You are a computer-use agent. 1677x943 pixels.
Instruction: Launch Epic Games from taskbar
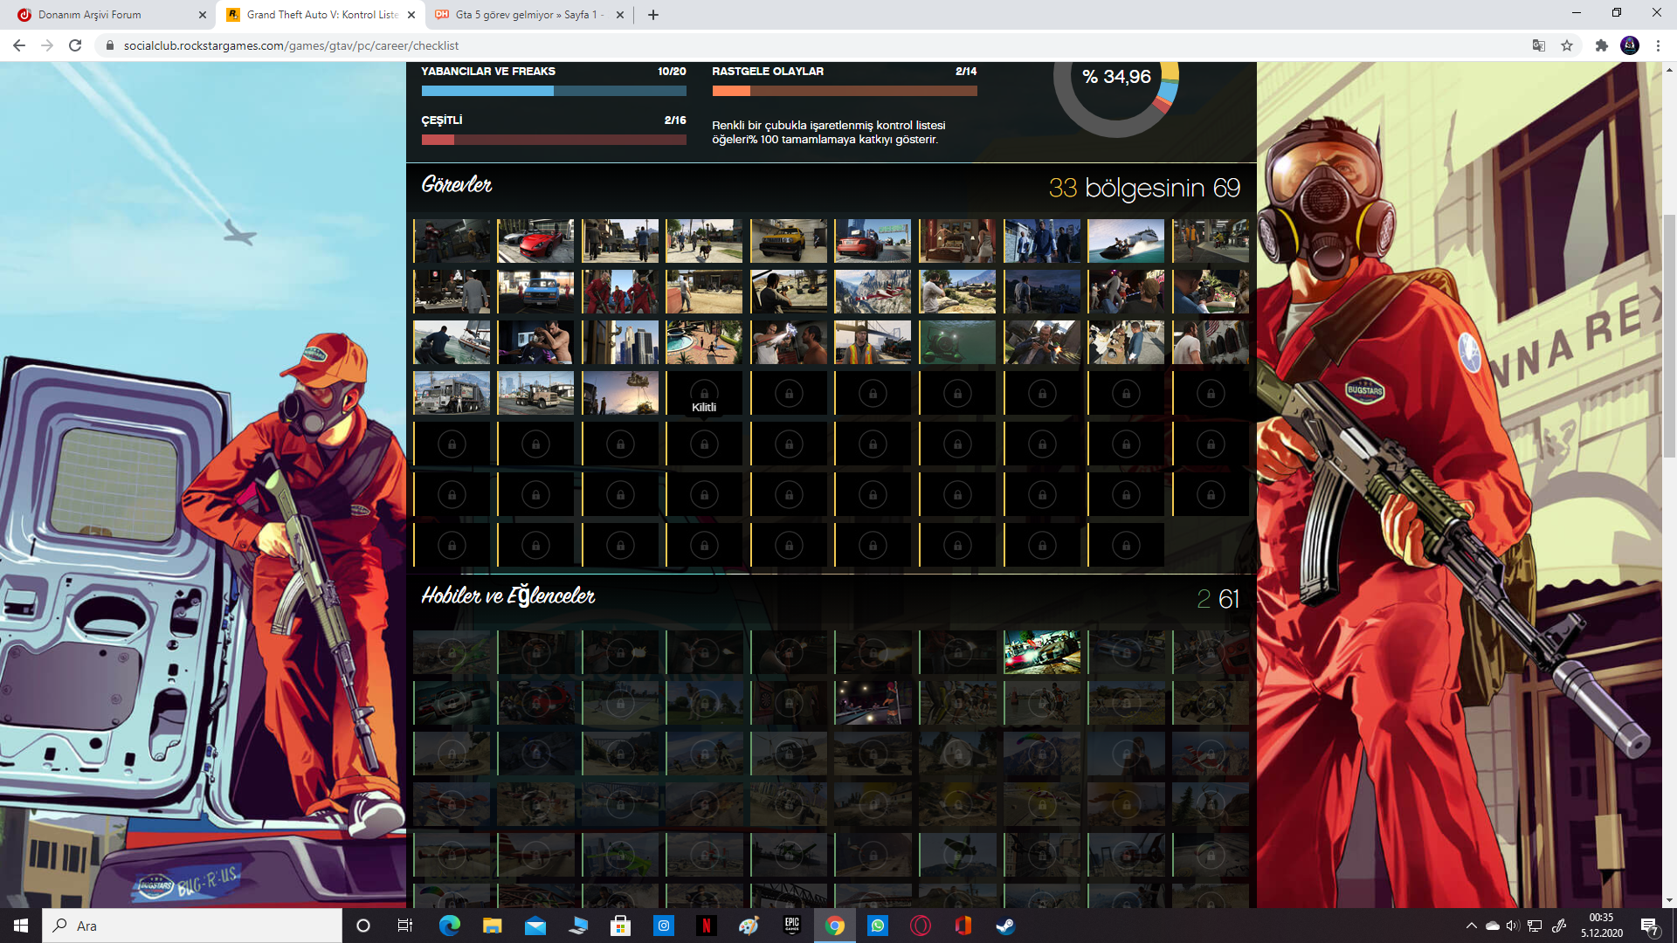[x=791, y=926]
